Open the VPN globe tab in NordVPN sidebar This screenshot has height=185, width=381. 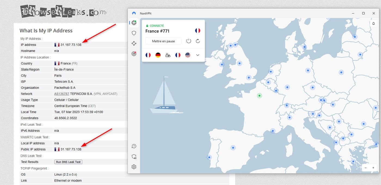click(x=134, y=23)
